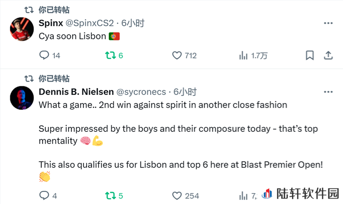Open Spinx display name link
The height and width of the screenshot is (204, 343).
click(x=51, y=24)
